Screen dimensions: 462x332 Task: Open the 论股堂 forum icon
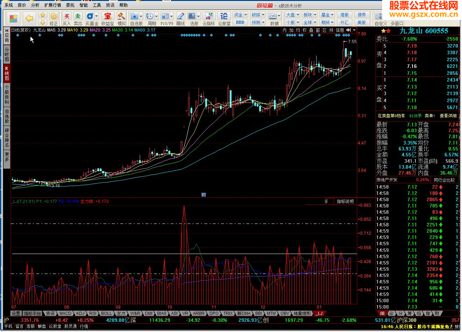point(224,16)
